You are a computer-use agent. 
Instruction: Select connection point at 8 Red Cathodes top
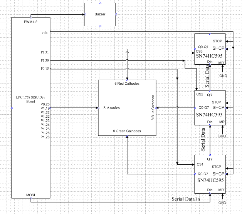127,80
